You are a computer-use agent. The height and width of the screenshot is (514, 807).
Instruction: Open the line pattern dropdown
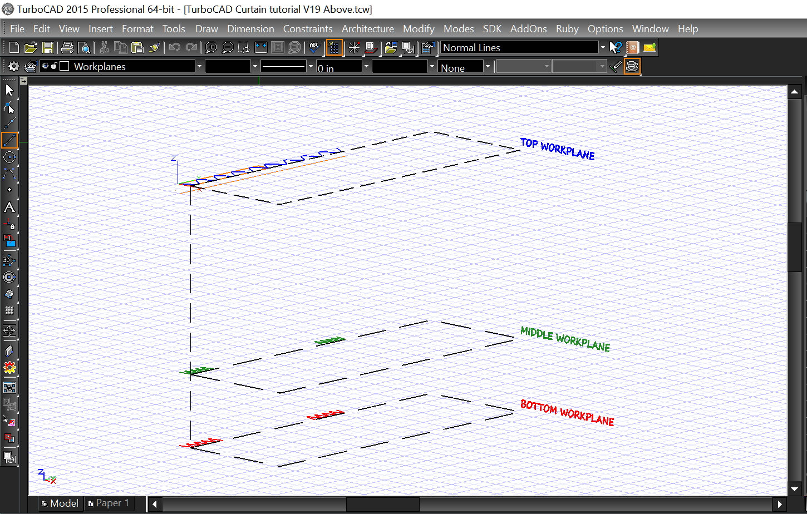[311, 67]
